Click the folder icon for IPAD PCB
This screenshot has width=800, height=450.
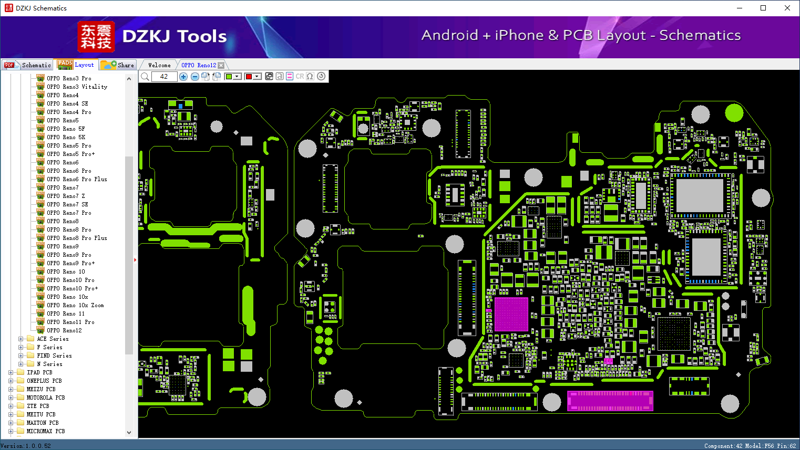point(20,372)
